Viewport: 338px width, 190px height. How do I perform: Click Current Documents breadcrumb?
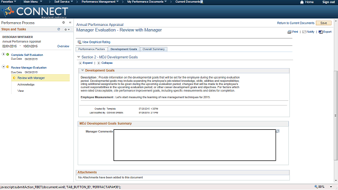[187, 2]
